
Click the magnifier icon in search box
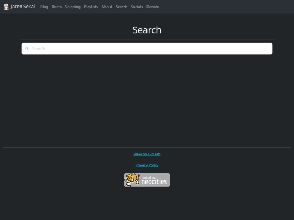(27, 49)
